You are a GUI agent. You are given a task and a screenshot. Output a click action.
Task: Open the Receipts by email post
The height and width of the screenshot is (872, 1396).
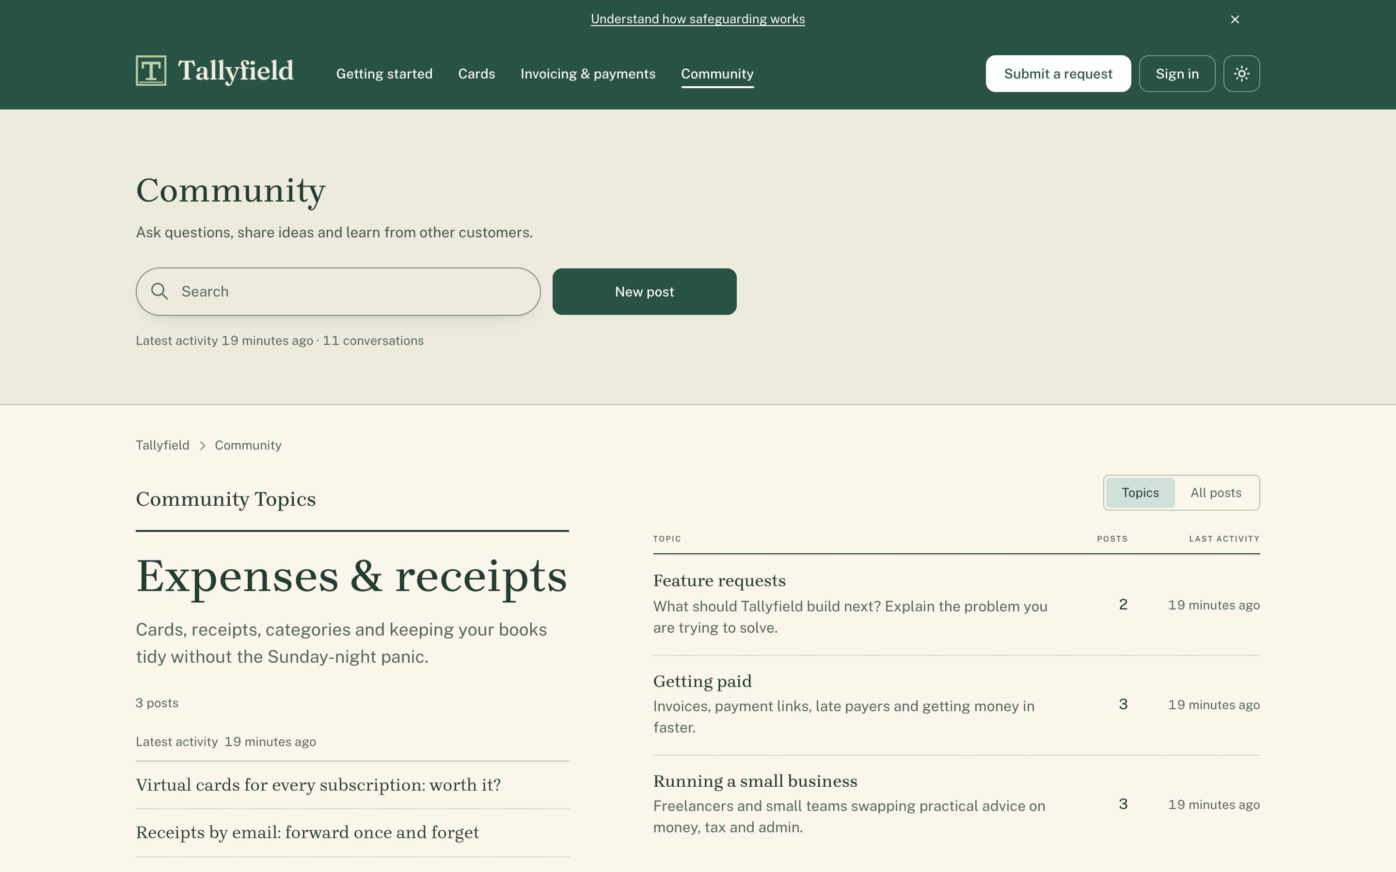pos(307,832)
